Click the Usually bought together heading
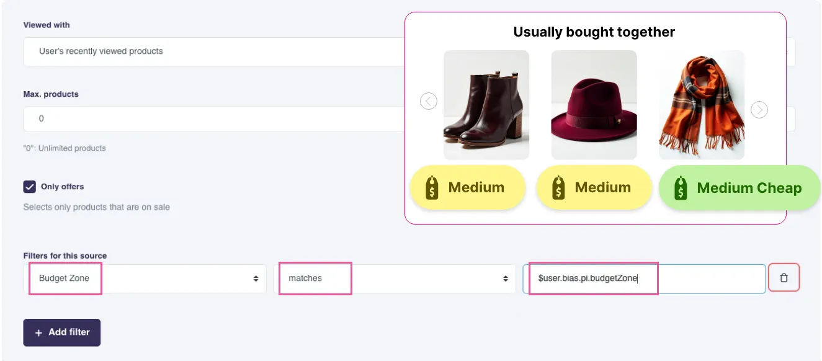 point(594,32)
